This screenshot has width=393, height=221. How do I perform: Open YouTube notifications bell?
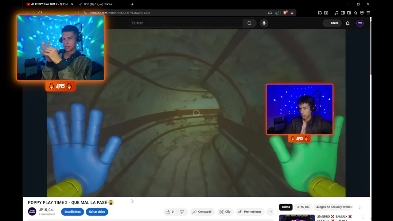click(x=348, y=23)
